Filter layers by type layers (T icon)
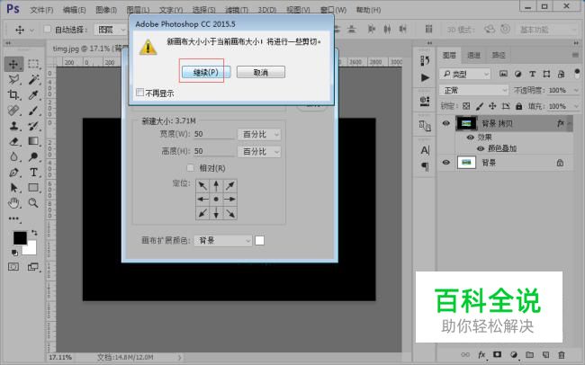Image resolution: width=585 pixels, height=365 pixels. (533, 74)
